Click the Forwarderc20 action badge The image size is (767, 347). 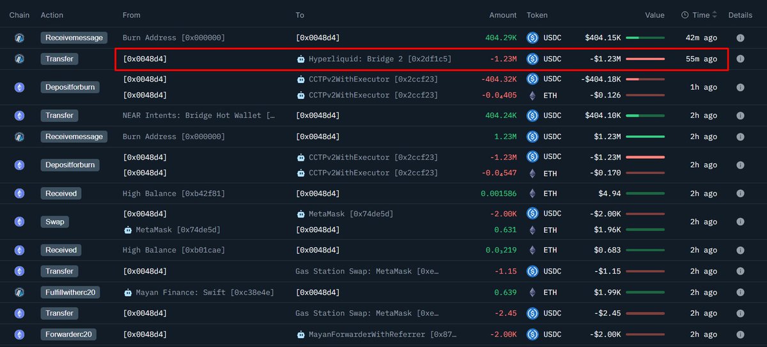(x=69, y=334)
